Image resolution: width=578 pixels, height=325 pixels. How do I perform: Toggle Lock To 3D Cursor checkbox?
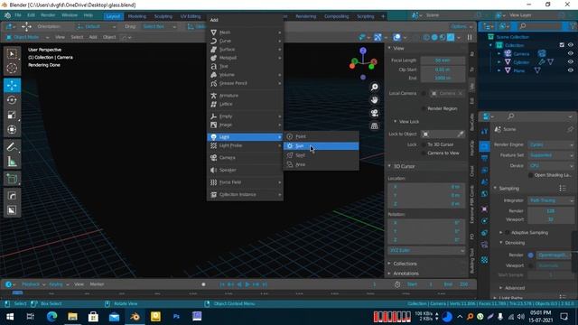(x=424, y=144)
